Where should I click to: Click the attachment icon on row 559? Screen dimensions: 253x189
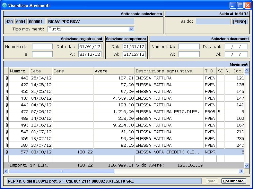pyautogui.click(x=7, y=139)
